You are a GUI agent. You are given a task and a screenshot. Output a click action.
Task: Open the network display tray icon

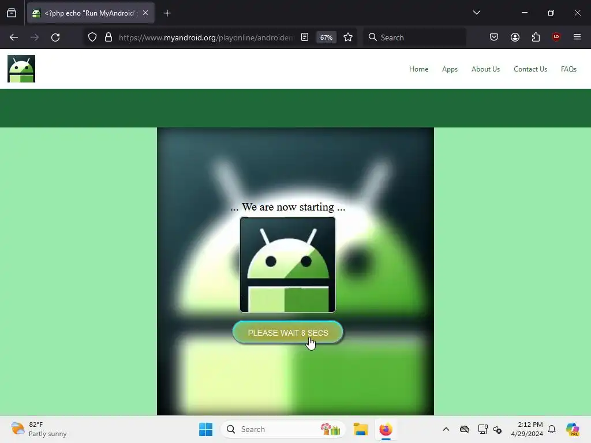point(482,429)
